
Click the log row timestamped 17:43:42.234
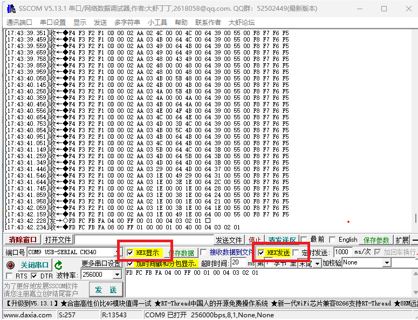[122, 228]
